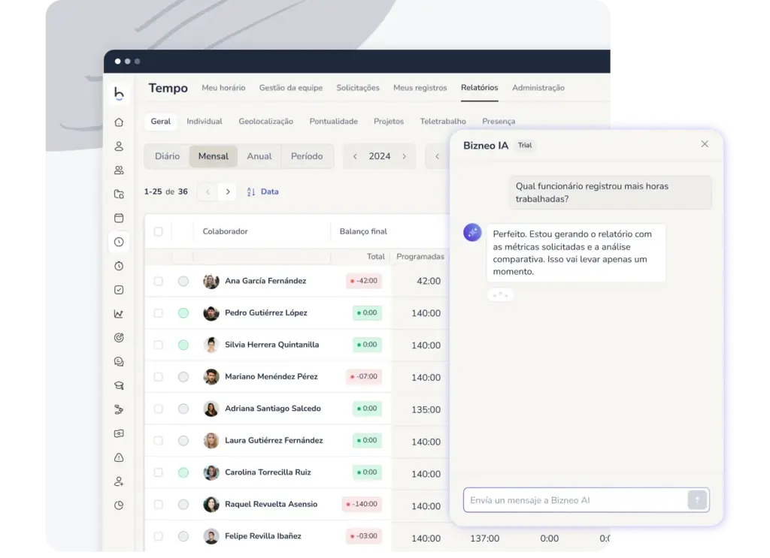The width and height of the screenshot is (770, 558).
Task: Open the line chart analytics sidebar icon
Action: click(x=119, y=314)
